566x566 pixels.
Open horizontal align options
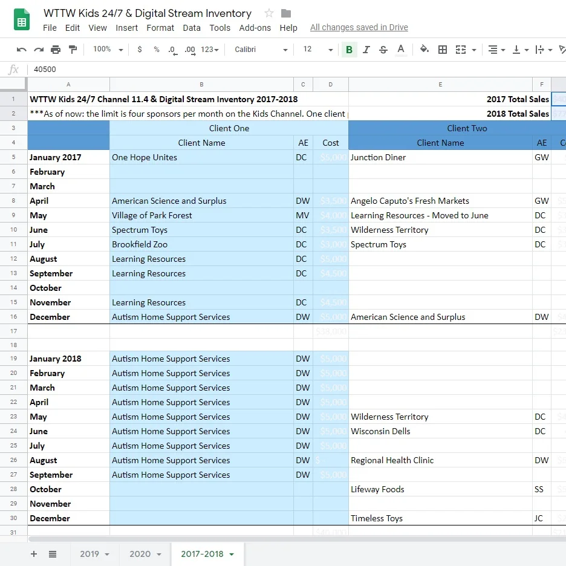[x=496, y=50]
